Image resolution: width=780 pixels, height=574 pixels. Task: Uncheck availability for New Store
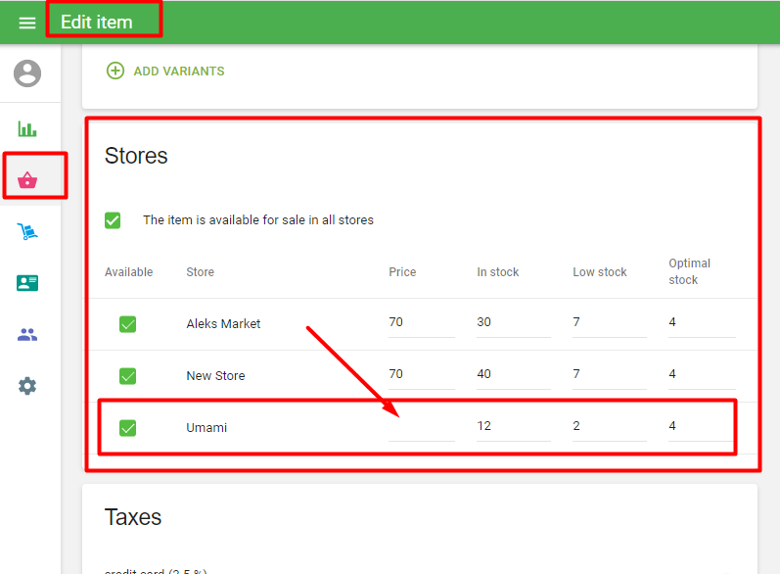click(127, 375)
